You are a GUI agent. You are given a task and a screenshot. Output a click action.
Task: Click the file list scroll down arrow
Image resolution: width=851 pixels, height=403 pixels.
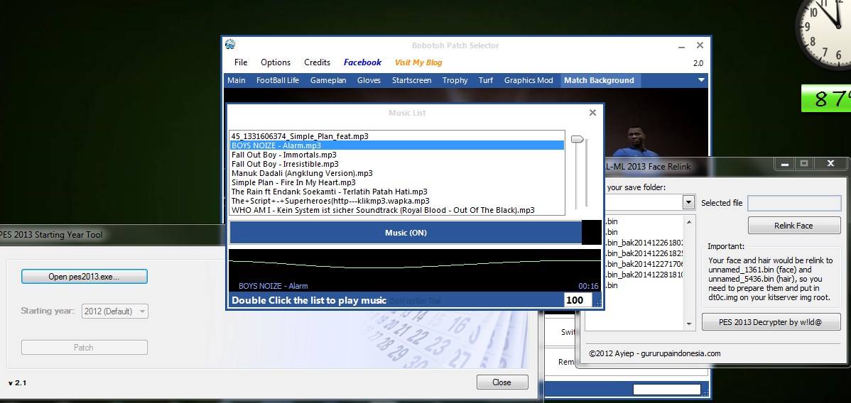689,324
